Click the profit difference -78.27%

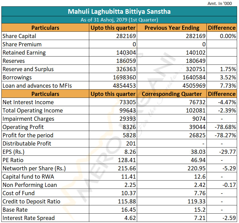pos(225,135)
